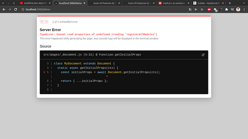This screenshot has height=139, width=248.
Task: Switch to the math.js tab
Action: coord(174,3)
